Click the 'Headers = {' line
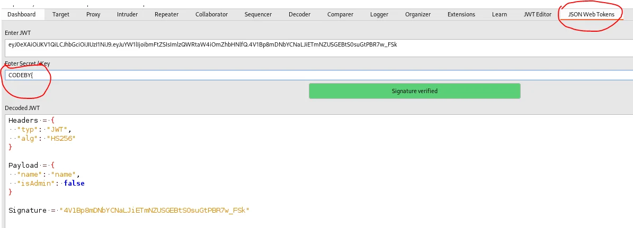 pos(31,120)
